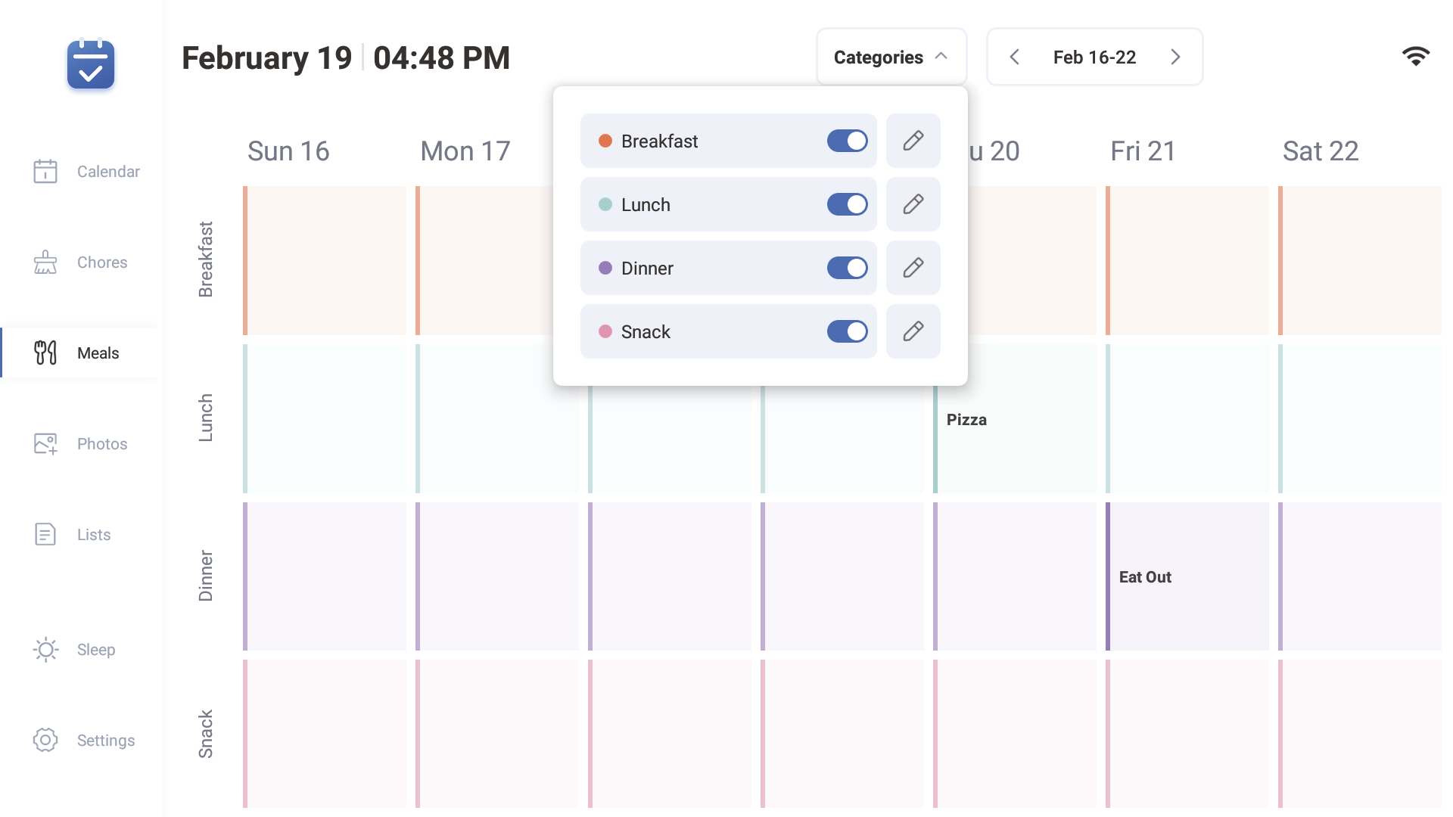
Task: Click the pencil edit icon for Dinner
Action: coord(913,268)
